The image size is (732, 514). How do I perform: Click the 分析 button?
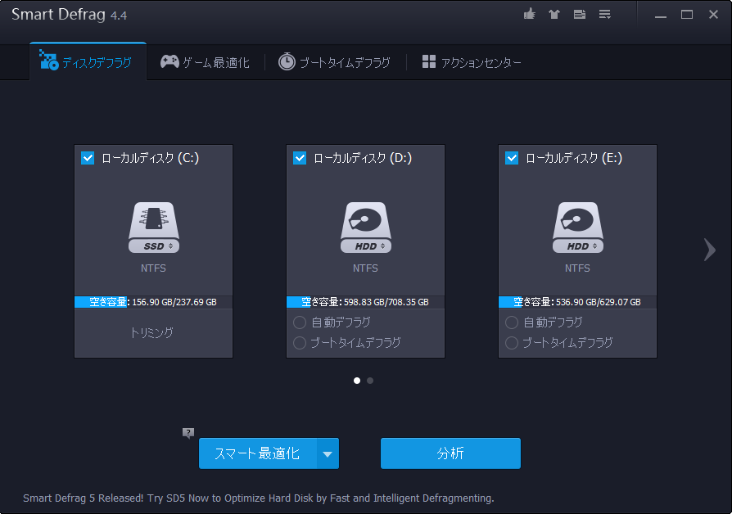(x=450, y=453)
